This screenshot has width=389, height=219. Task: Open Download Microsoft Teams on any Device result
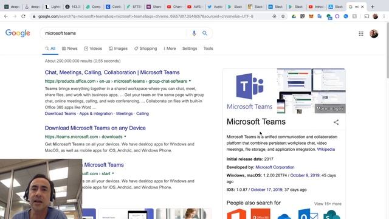pyautogui.click(x=95, y=128)
